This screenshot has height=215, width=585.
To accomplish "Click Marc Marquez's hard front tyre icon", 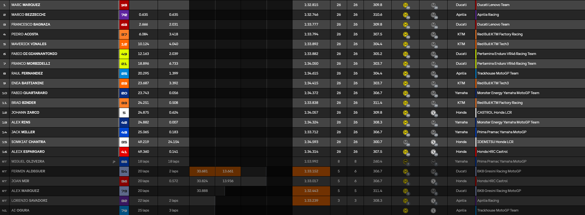I will coord(406,5).
